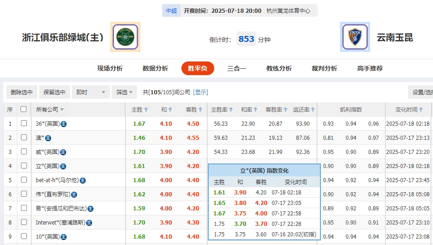Image resolution: width=433 pixels, height=245 pixels.
Task: Click the Zhejiang Greentown team logo
Action: tap(125, 37)
